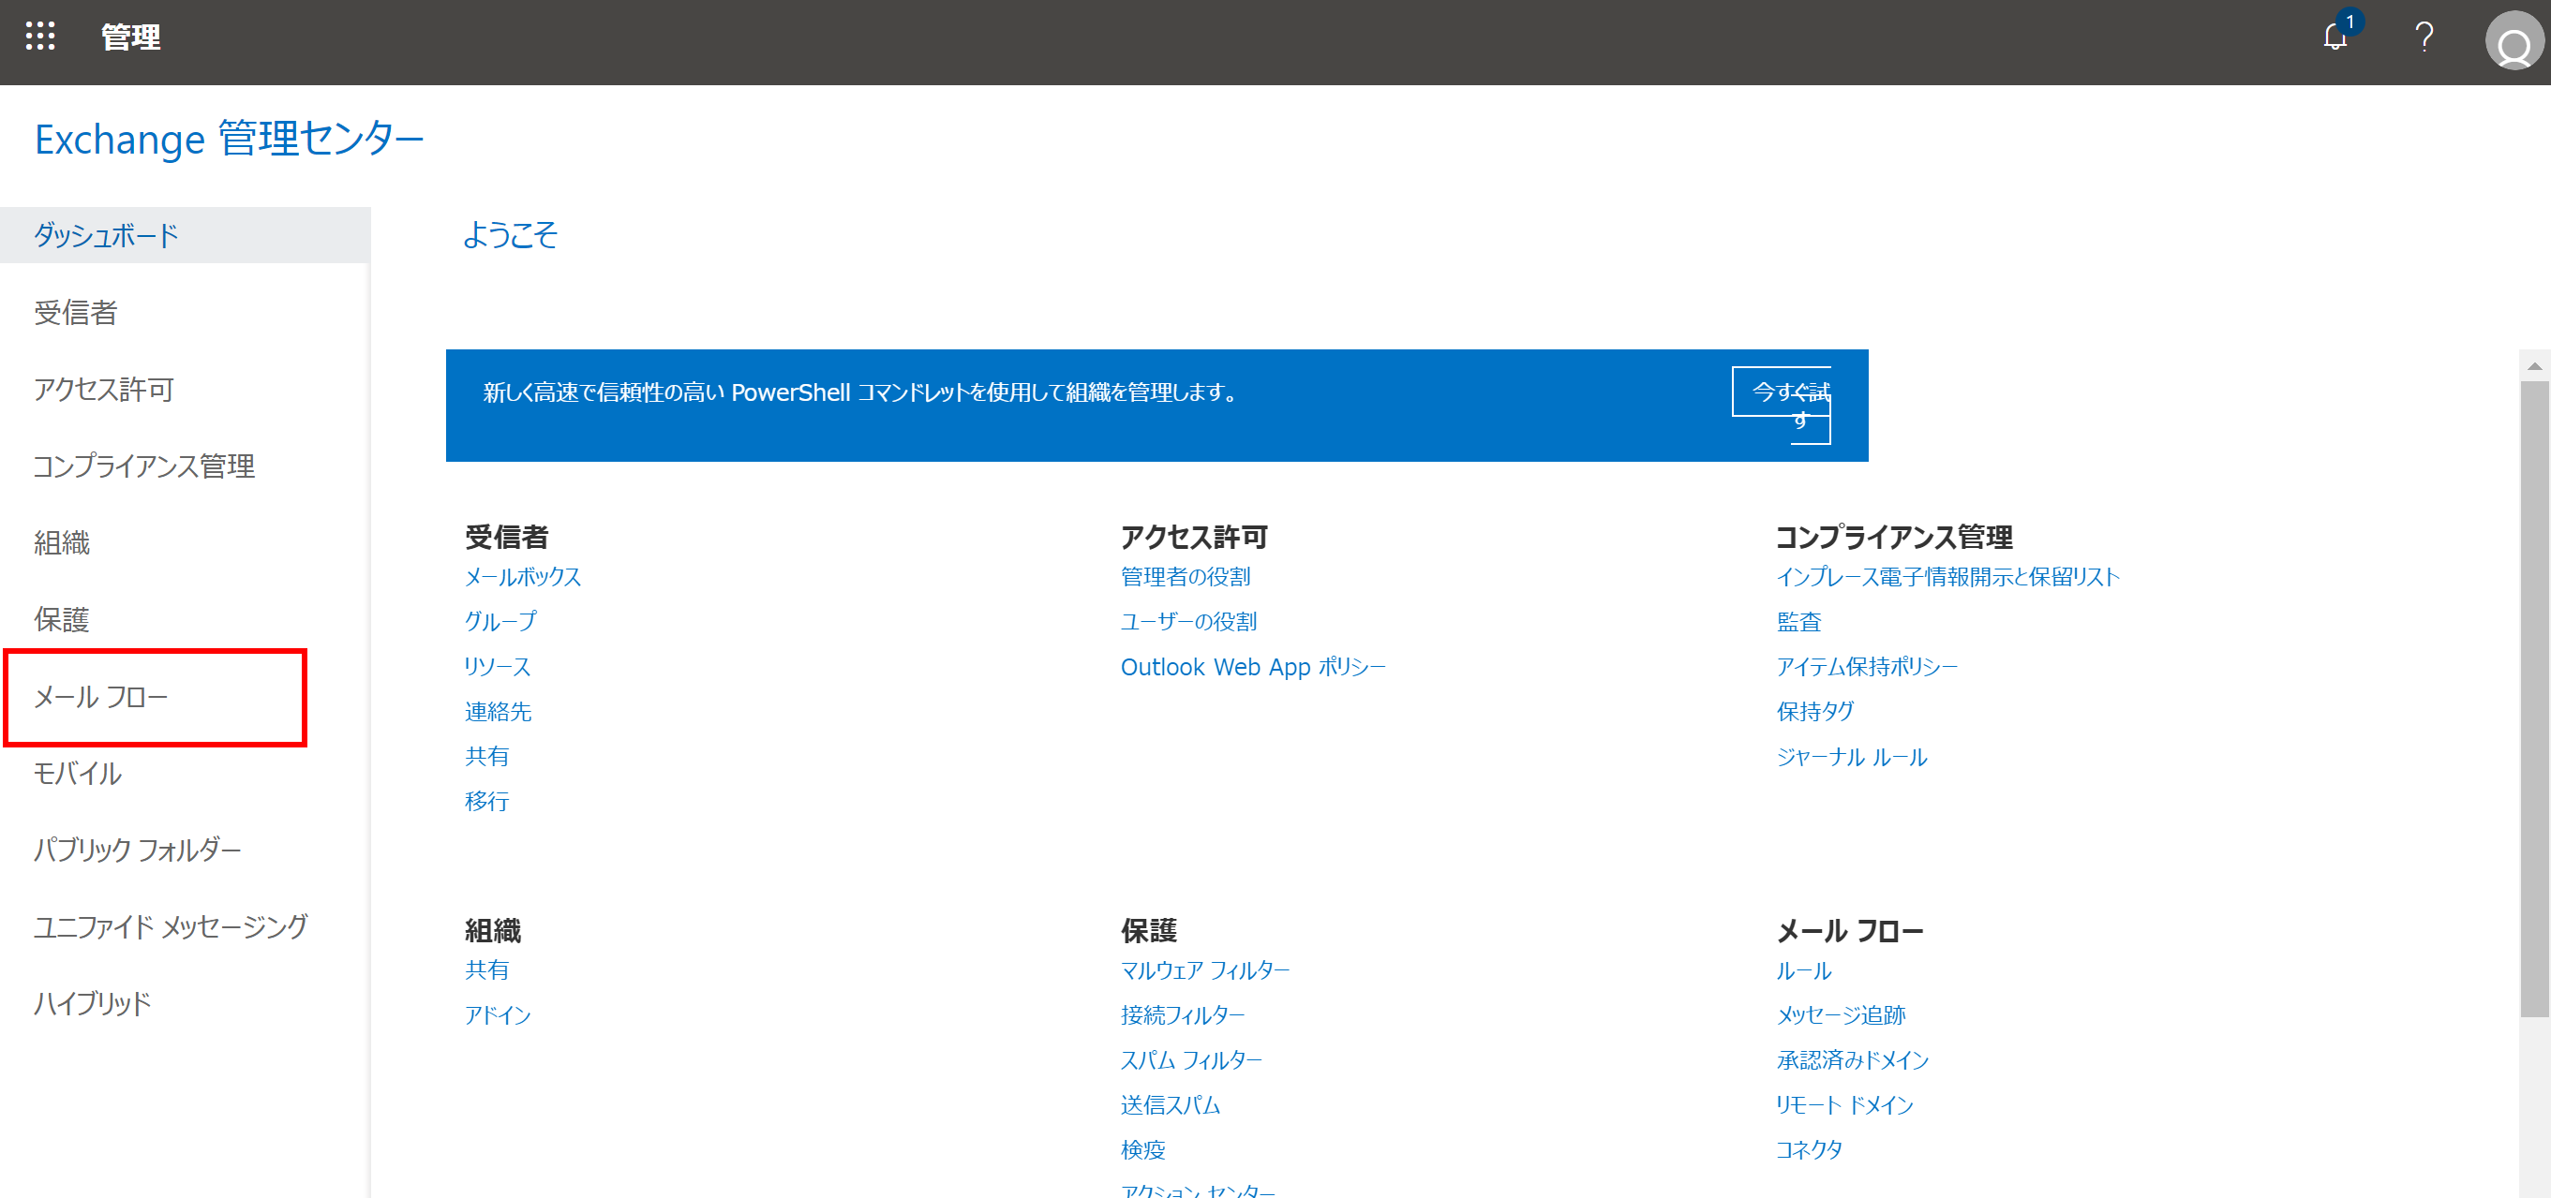The width and height of the screenshot is (2551, 1198).
Task: Click the scrollbar up arrow
Action: pos(2534,366)
